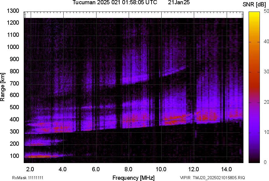Click the frequency tick label '2.0'

pos(30,169)
